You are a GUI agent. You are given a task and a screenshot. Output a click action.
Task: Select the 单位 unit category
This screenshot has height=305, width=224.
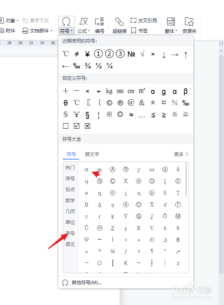(x=70, y=222)
